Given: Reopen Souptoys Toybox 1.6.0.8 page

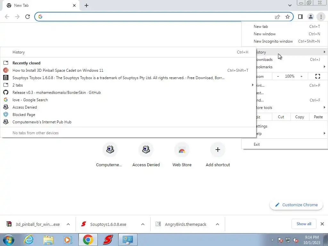Looking at the screenshot, I should (x=128, y=78).
